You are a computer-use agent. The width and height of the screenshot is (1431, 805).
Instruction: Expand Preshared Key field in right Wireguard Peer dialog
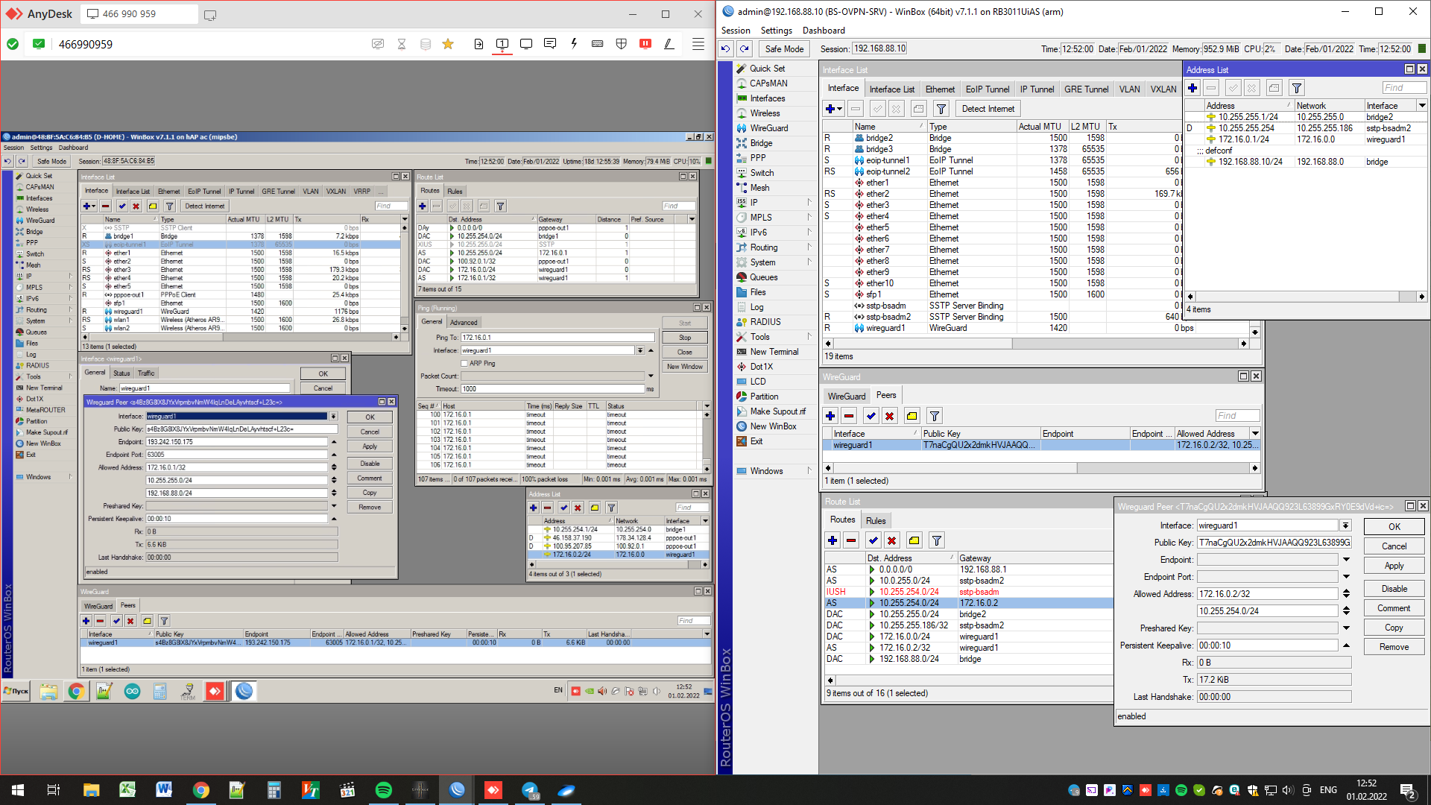point(1347,628)
